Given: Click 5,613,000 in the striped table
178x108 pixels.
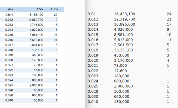Looking at the screenshot, I should pos(36,40).
